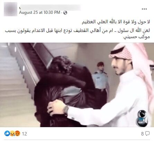The width and height of the screenshot is (154, 141).
Task: Open the blurred profile picture
Action: 10,9
